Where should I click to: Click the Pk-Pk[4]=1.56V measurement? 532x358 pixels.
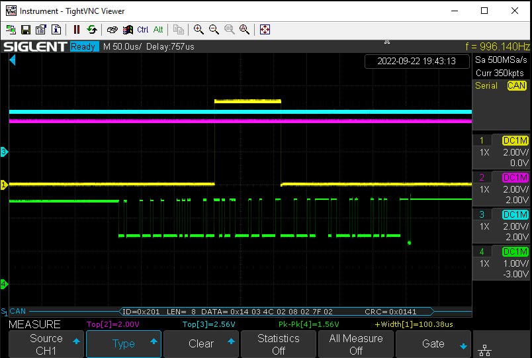(309, 324)
